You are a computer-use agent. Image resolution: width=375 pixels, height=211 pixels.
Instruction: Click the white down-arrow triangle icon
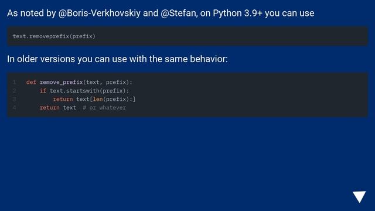[359, 197]
